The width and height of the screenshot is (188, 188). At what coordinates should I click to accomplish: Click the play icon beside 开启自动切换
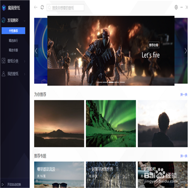[x=3, y=185]
